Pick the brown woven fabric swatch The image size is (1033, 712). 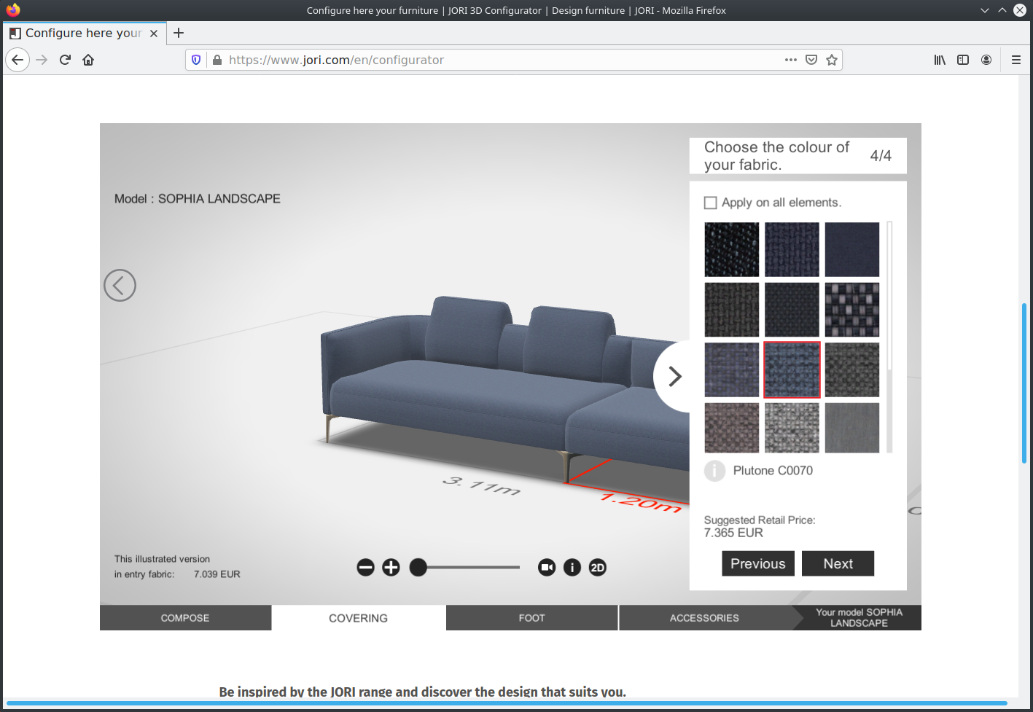pos(732,428)
